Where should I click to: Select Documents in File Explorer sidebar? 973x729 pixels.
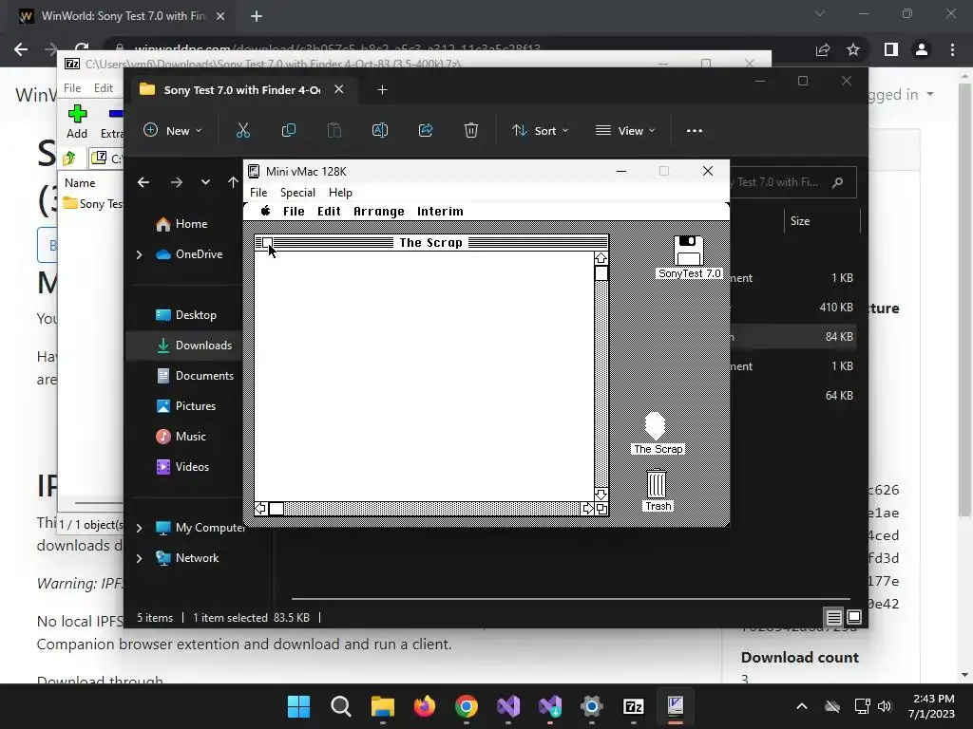click(195, 376)
